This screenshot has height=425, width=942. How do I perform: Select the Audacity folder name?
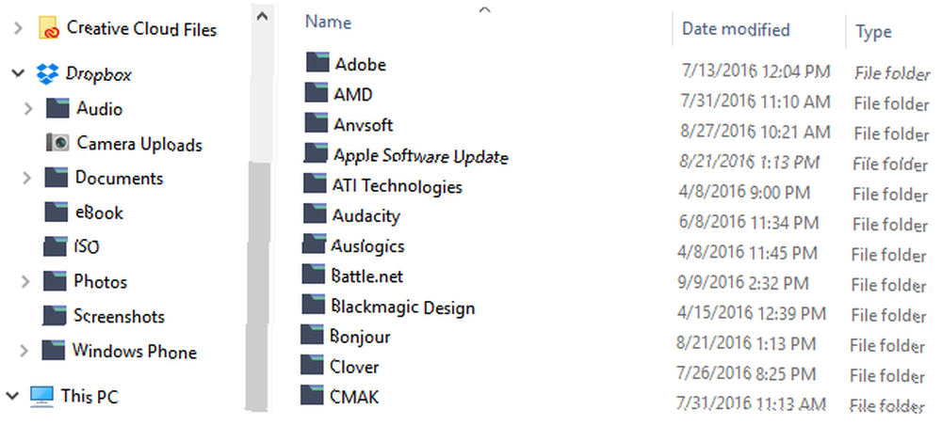(365, 216)
